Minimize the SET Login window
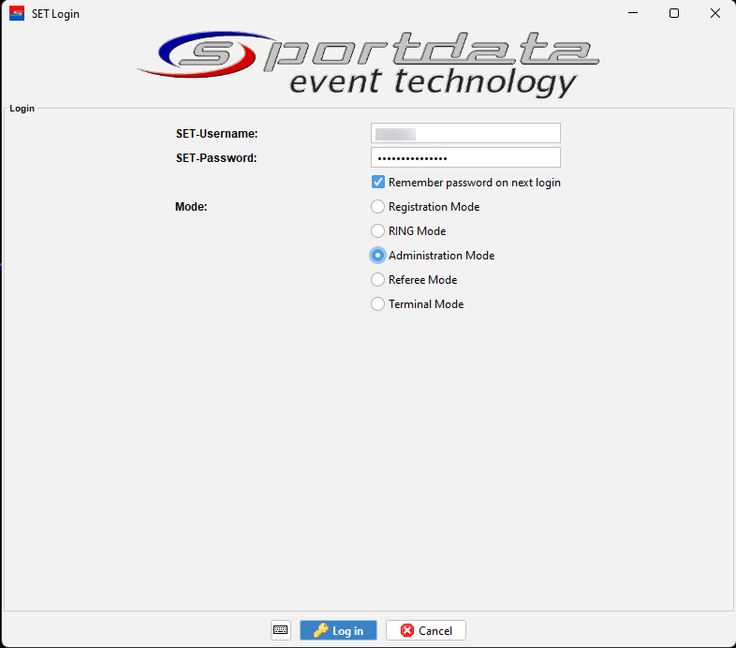 pos(633,13)
